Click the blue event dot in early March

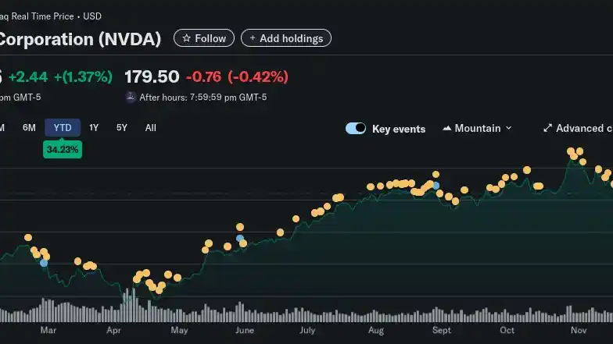[x=44, y=263]
